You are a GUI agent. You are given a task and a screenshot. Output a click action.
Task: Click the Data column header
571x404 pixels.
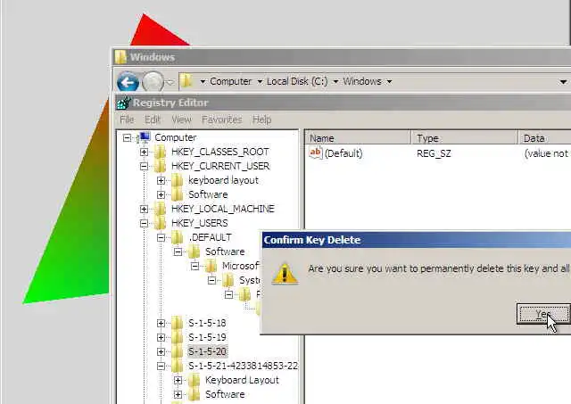click(x=545, y=138)
